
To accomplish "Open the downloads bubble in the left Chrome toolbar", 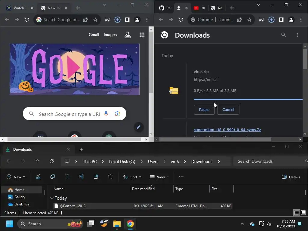I will pyautogui.click(x=118, y=20).
